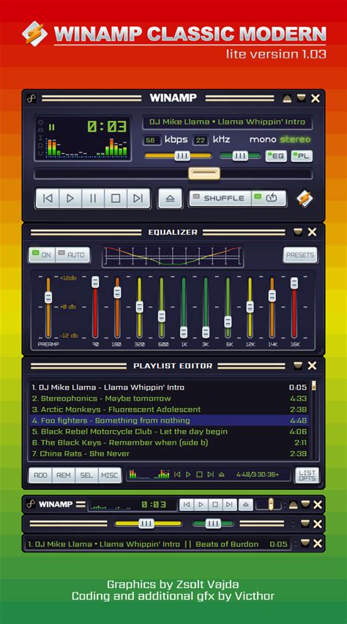Image resolution: width=347 pixels, height=624 pixels.
Task: Open file with main window Eject button
Action: coord(171,198)
